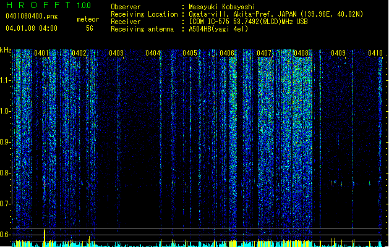Click the date stamp 04.01.08 04:00

coord(32,28)
